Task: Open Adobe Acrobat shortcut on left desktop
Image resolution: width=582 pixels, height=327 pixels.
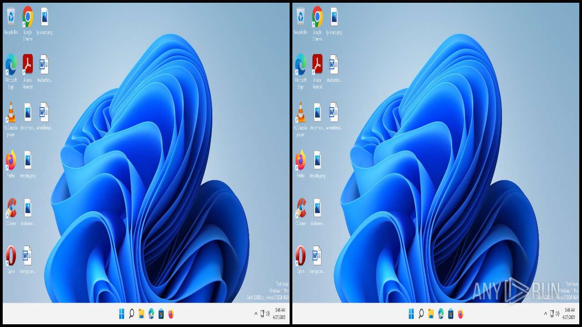Action: coord(28,72)
